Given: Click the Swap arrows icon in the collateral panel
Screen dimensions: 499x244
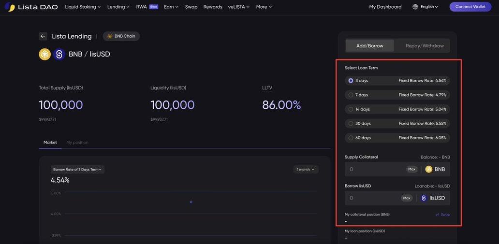Looking at the screenshot, I should 437,215.
